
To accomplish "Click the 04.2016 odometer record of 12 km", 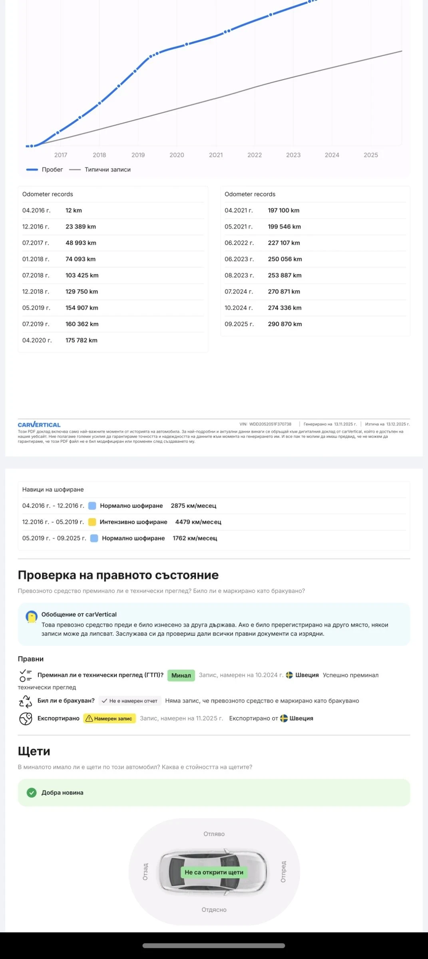I will (x=74, y=210).
